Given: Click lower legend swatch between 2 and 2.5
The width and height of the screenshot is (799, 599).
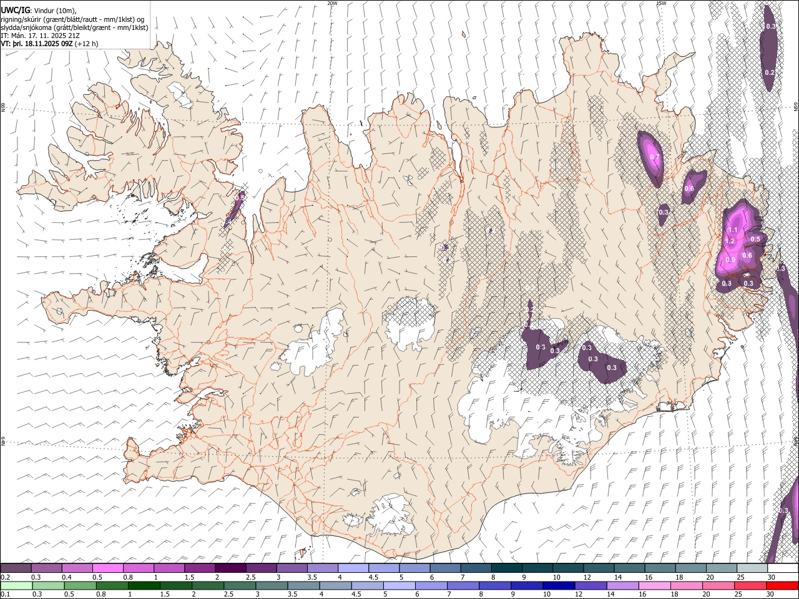Looking at the screenshot, I should click(208, 585).
